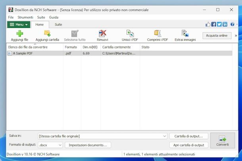242x161 pixels.
Task: Open the File menu
Action: click(x=11, y=17)
